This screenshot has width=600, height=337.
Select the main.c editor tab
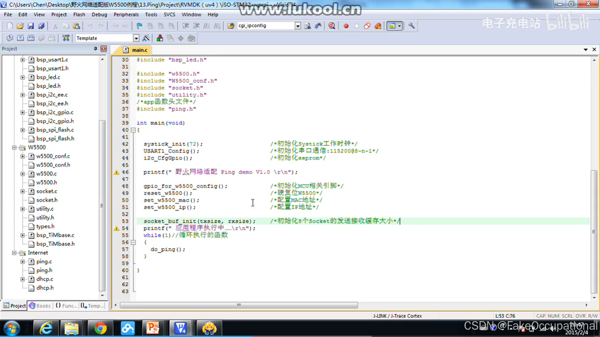tap(135, 50)
